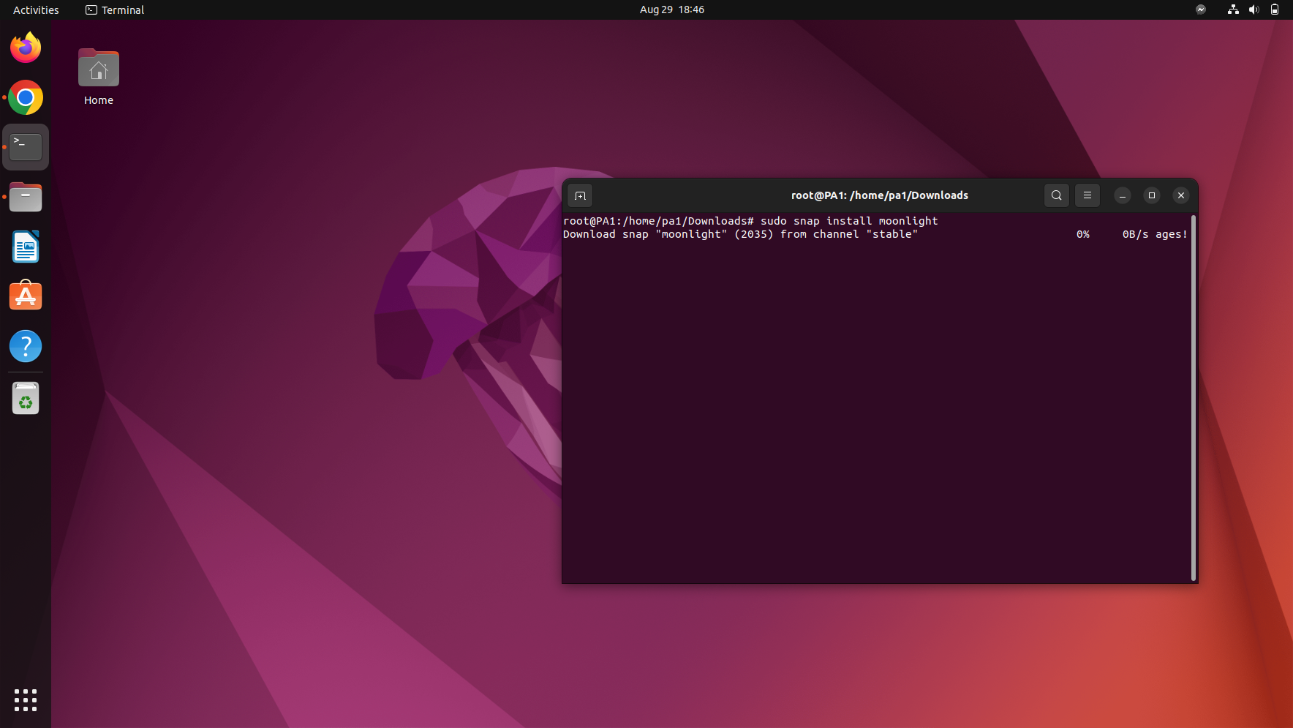Viewport: 1293px width, 728px height.
Task: Click the search button in the terminal header
Action: point(1055,195)
